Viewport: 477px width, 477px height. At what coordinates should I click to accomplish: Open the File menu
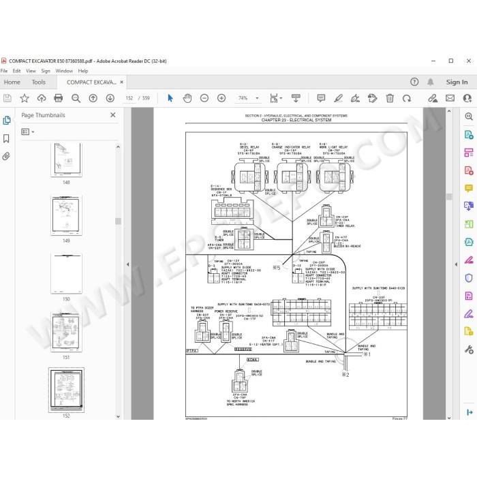point(4,71)
